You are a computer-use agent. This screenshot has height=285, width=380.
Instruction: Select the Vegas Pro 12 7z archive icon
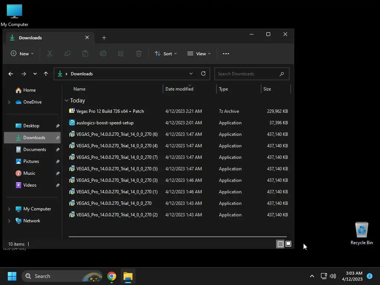click(x=72, y=111)
